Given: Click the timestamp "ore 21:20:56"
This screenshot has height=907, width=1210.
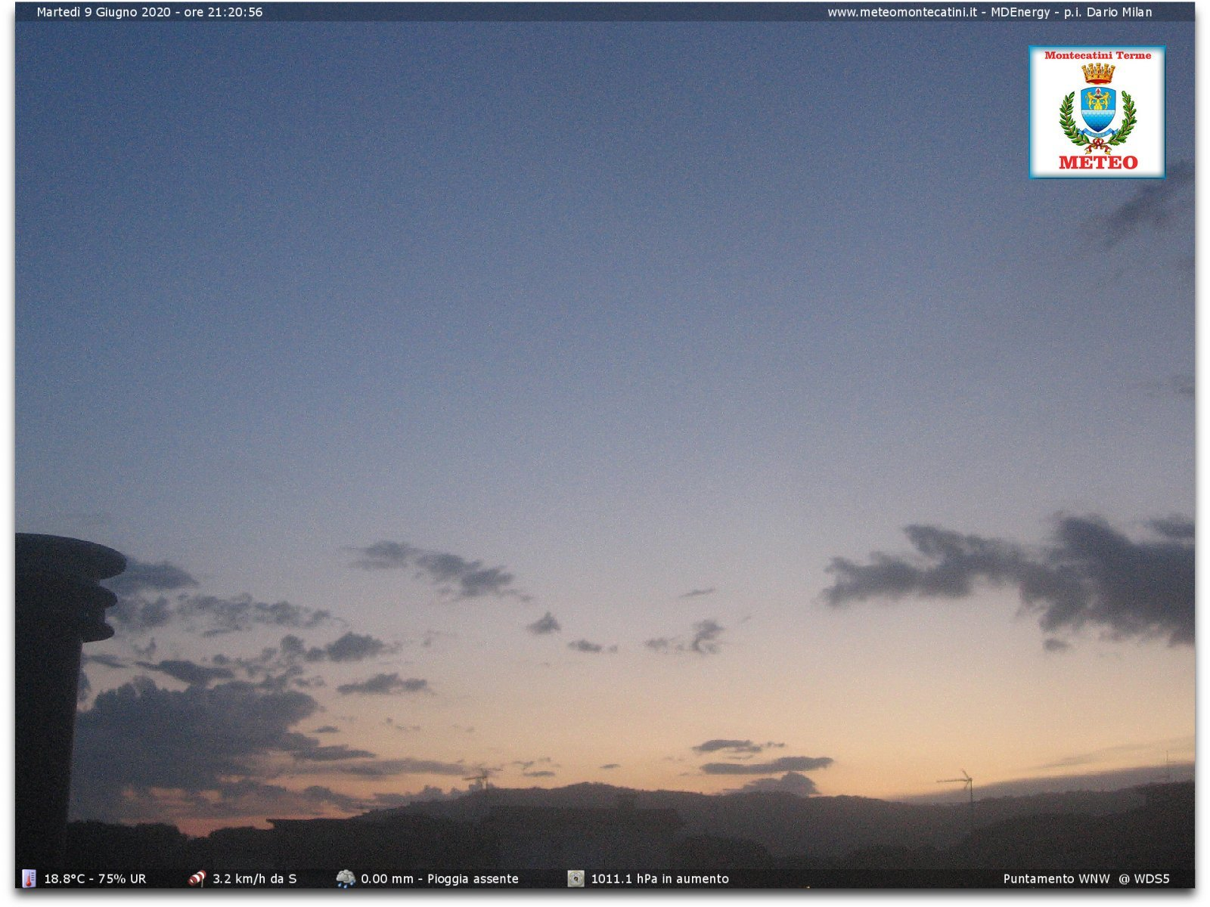Looking at the screenshot, I should pos(224,12).
